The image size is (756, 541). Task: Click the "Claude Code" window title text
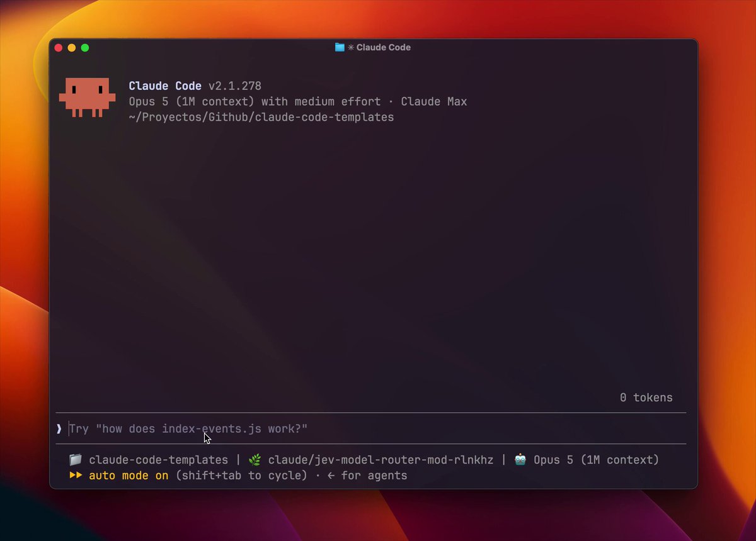384,47
